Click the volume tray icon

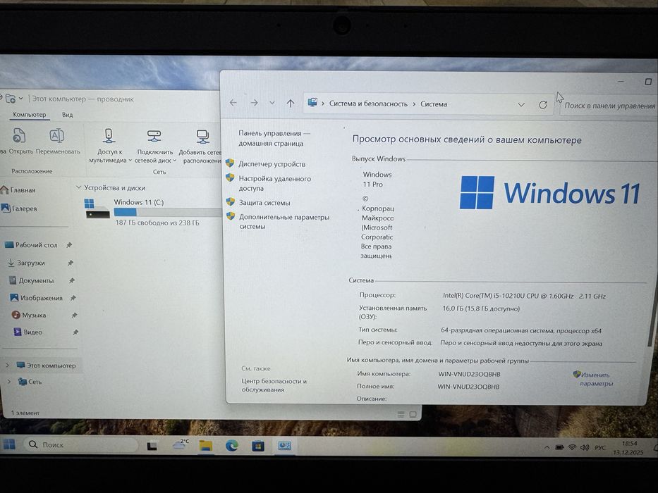pyautogui.click(x=585, y=447)
